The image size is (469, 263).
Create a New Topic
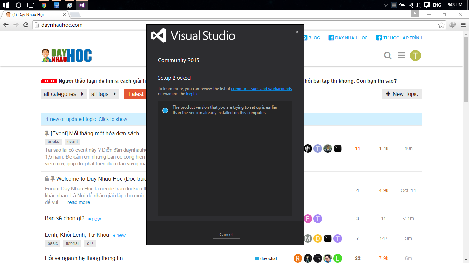402,94
